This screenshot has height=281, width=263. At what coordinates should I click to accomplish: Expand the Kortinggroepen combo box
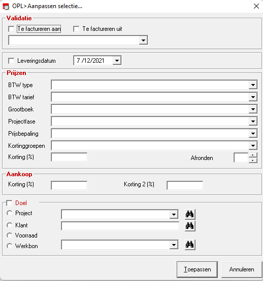(253, 146)
